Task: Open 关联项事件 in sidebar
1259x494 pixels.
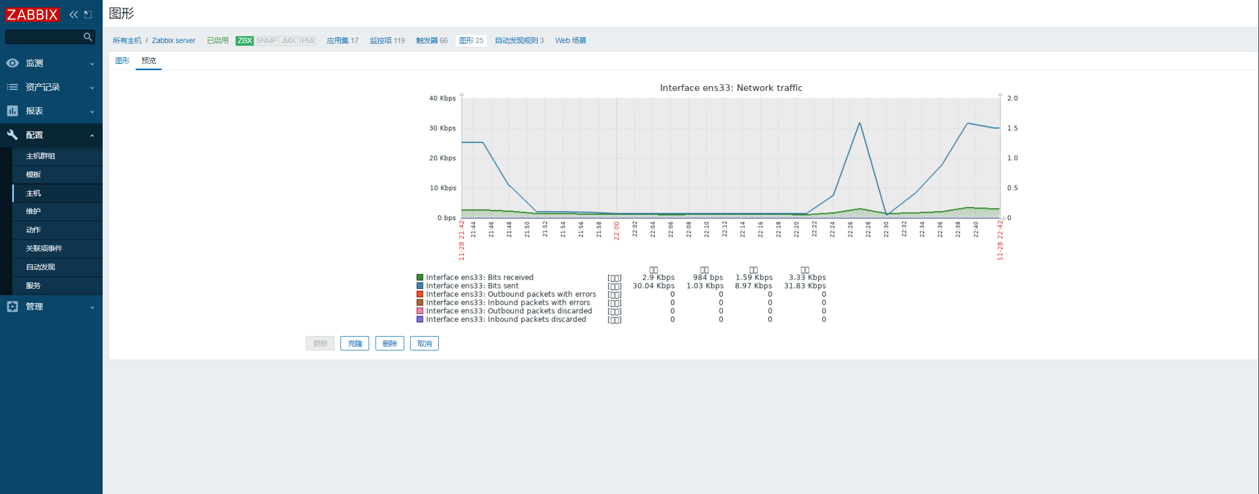Action: coord(57,248)
